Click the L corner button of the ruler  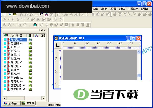pyautogui.click(x=58, y=45)
